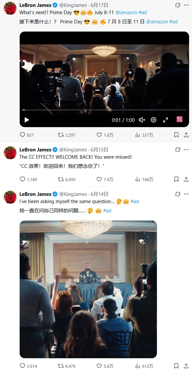Open more options on June 17 post
192x372 pixels.
[186, 5]
